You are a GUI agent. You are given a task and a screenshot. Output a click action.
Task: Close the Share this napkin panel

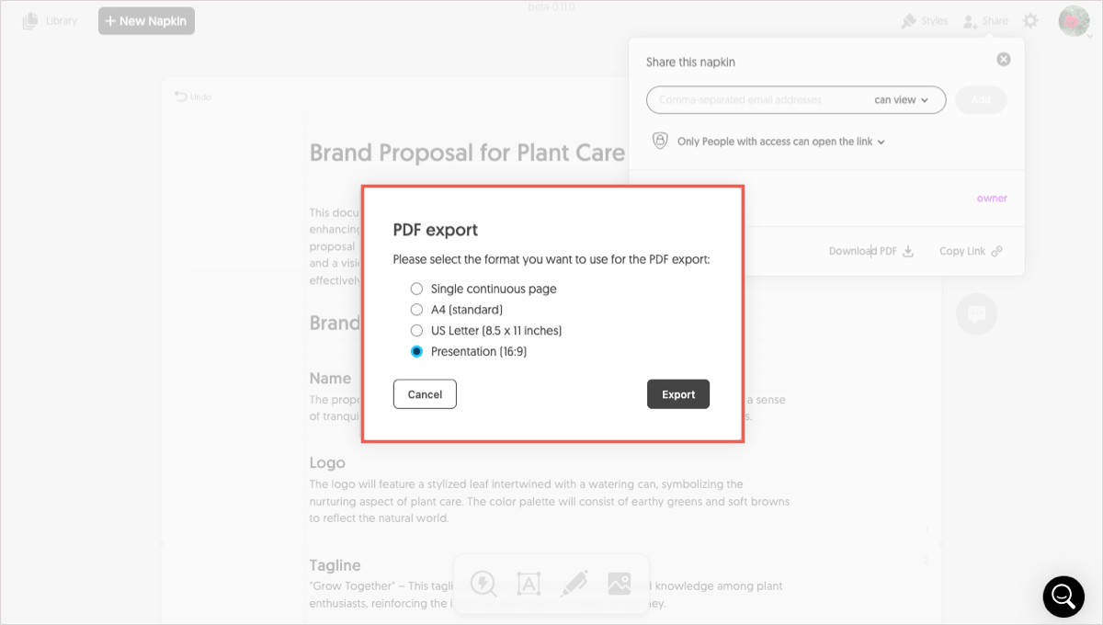[x=1004, y=59]
